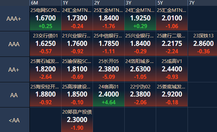The image size is (217, 132).
Task: Open 23交行债01 cell with yield 1.6250
Action: 46,44
